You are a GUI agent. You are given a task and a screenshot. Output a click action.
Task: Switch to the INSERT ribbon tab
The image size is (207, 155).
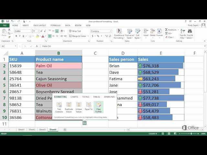coord(26,25)
